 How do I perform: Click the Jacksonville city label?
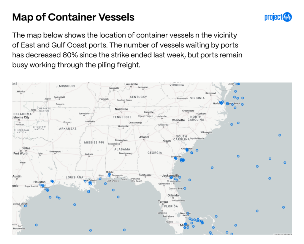tap(171, 176)
